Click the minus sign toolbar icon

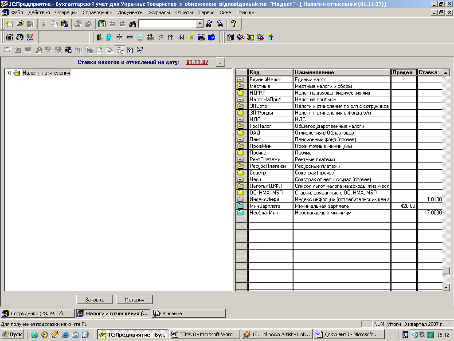pyautogui.click(x=130, y=37)
